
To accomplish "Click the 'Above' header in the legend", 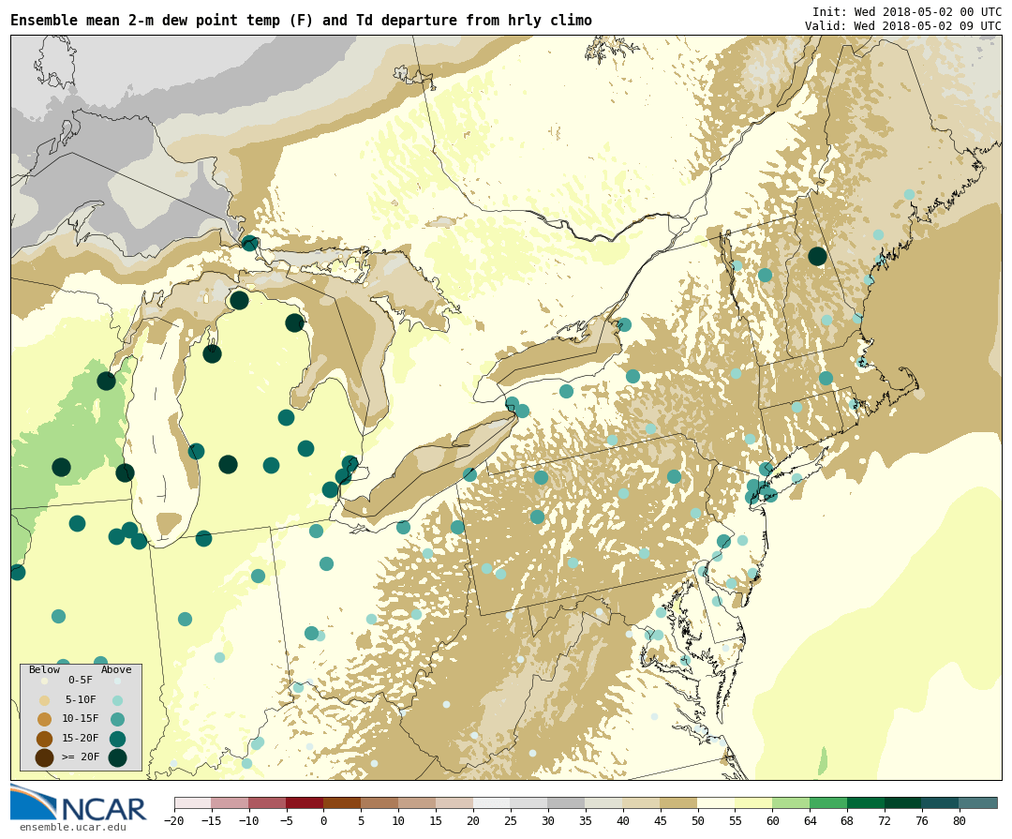I will point(116,669).
